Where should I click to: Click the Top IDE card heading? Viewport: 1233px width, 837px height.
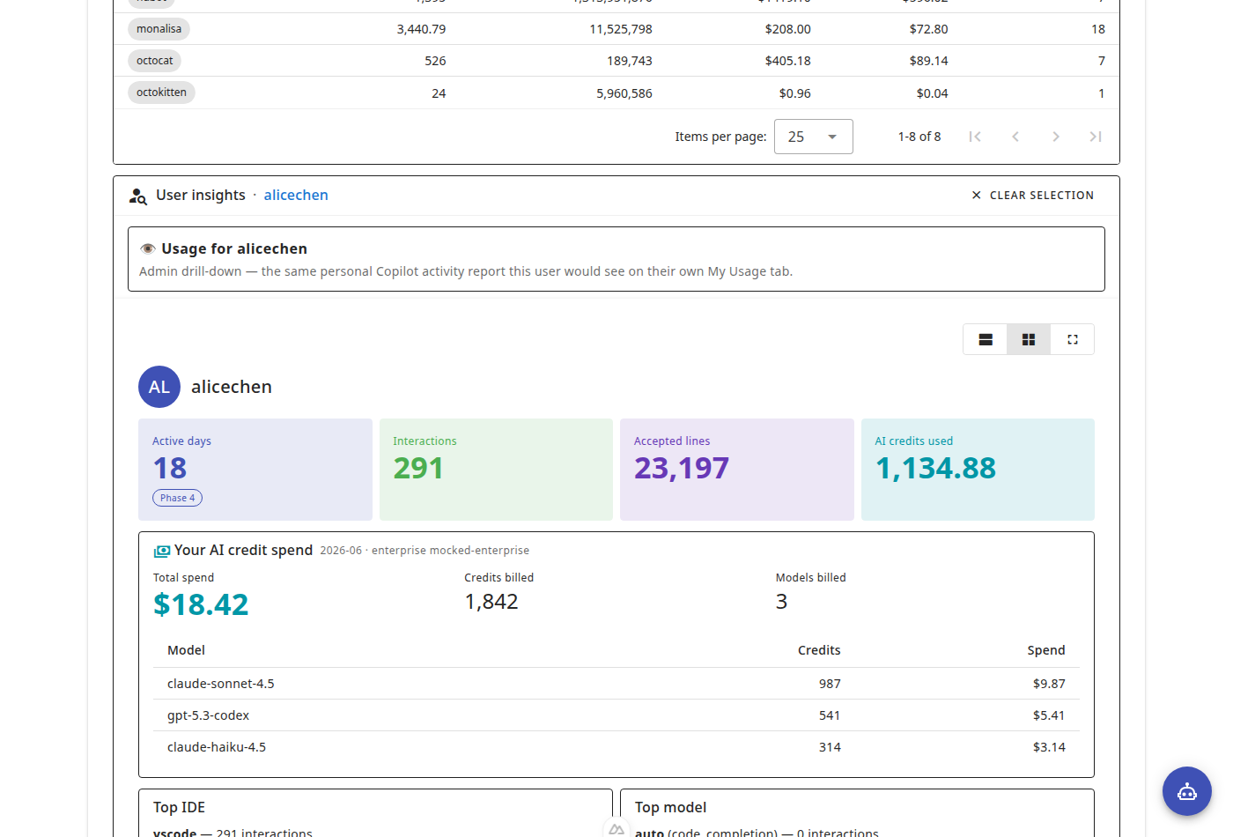179,807
